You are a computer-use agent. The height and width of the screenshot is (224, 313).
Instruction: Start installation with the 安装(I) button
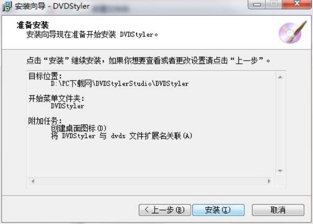(x=218, y=210)
